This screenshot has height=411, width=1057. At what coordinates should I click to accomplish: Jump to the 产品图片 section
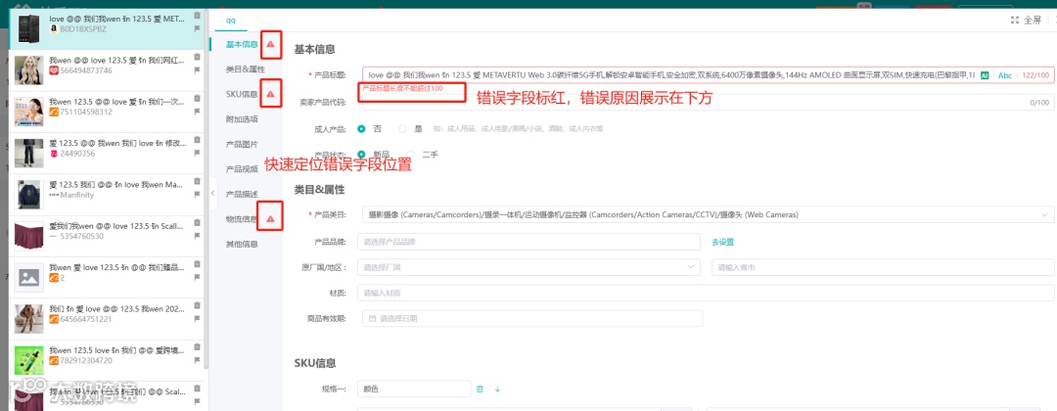[x=242, y=144]
